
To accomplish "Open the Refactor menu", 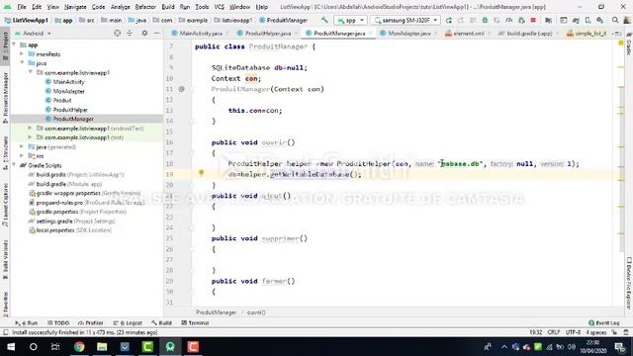I will [x=145, y=7].
